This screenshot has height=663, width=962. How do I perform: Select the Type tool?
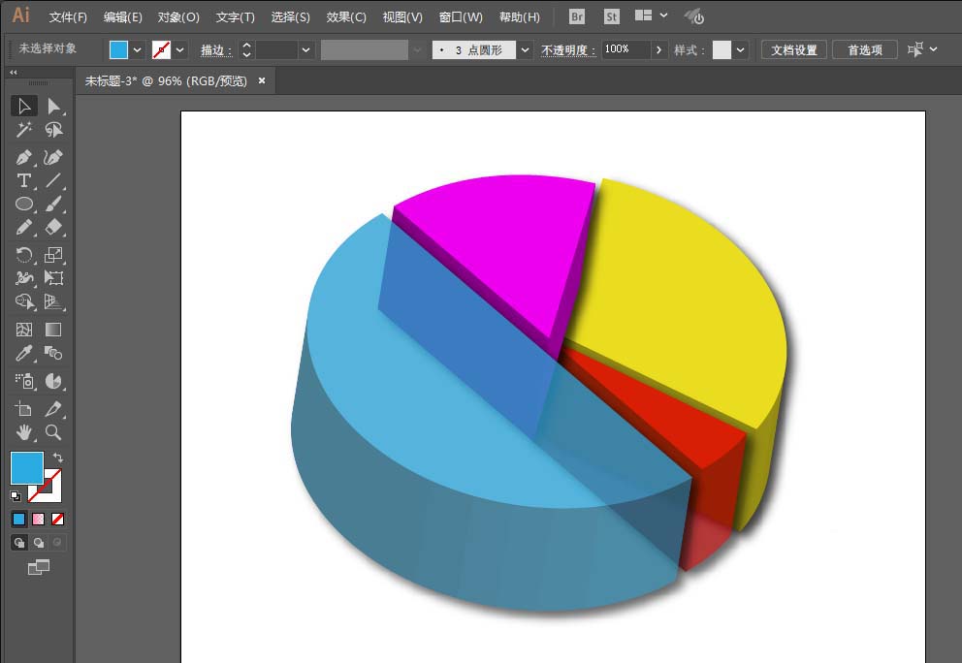pos(24,181)
